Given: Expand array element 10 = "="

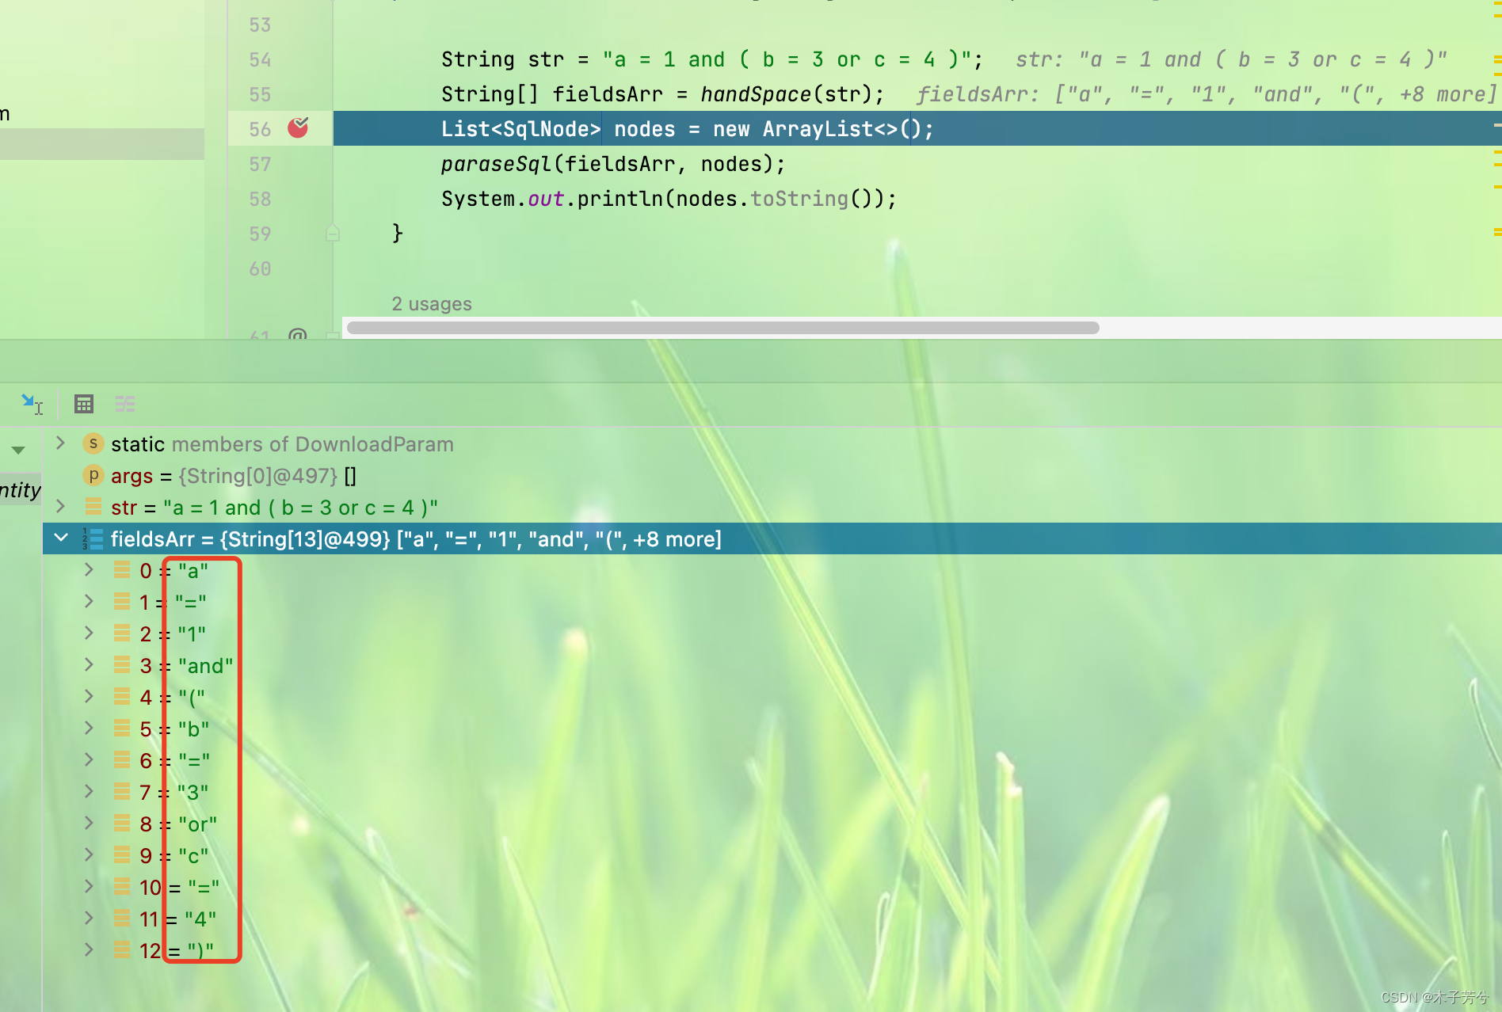Looking at the screenshot, I should 89,887.
